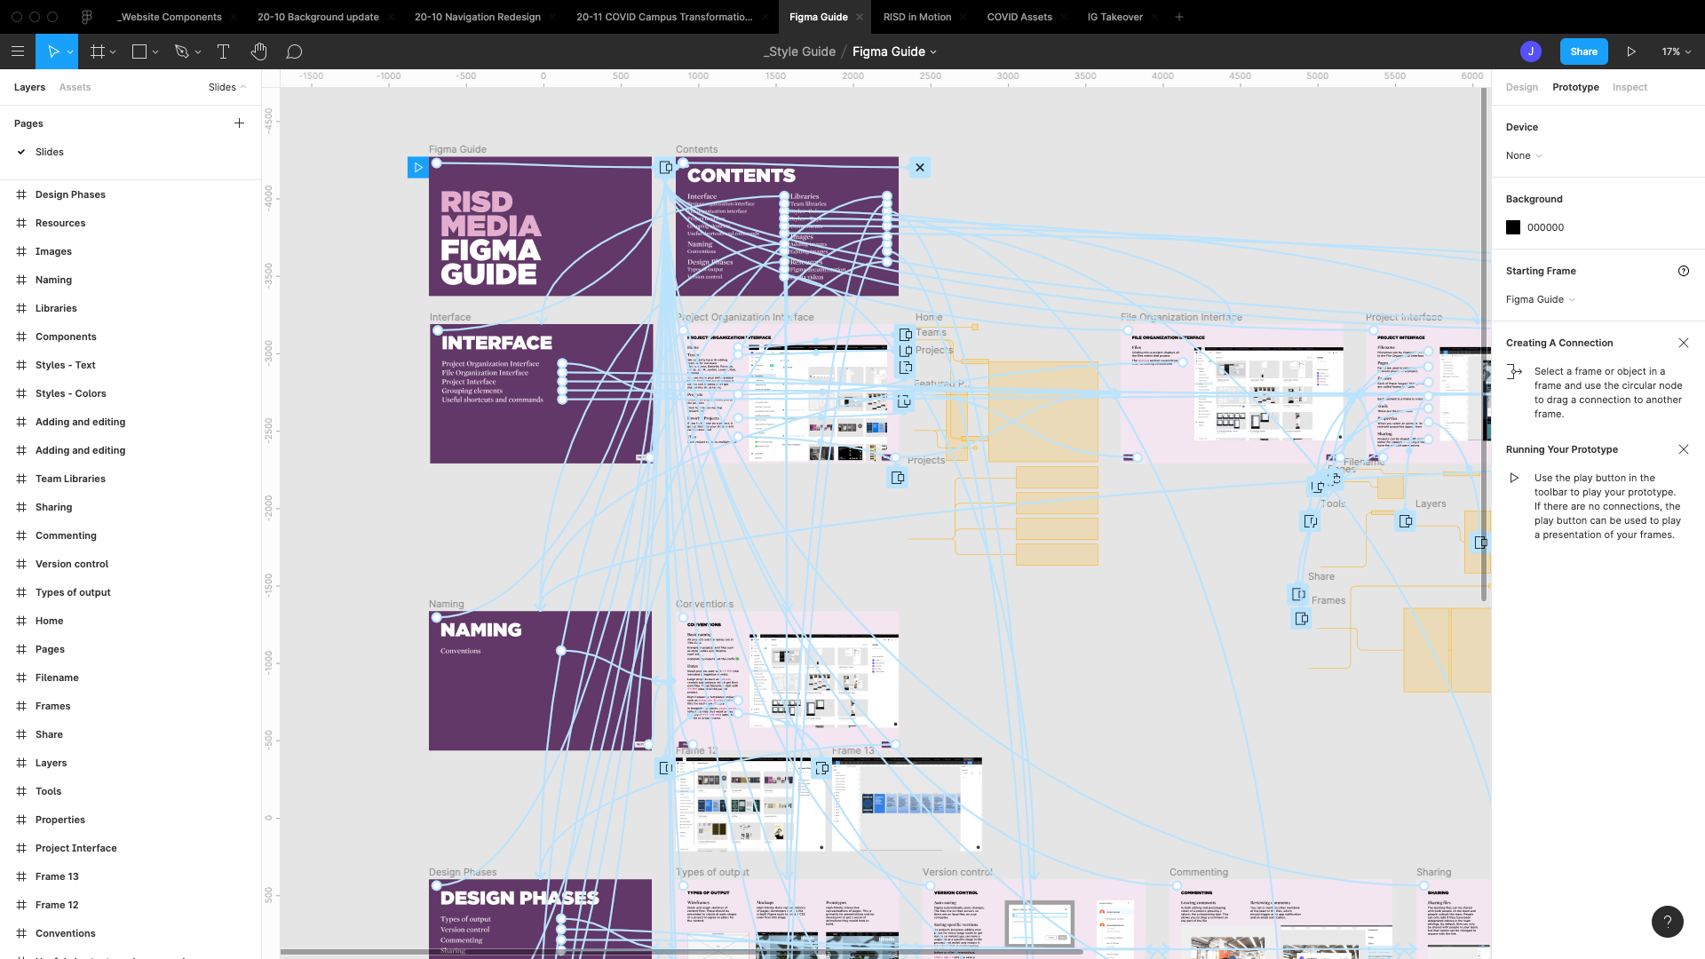Screen dimensions: 1705x959
Task: Switch to the Inspect tab
Action: (1630, 87)
